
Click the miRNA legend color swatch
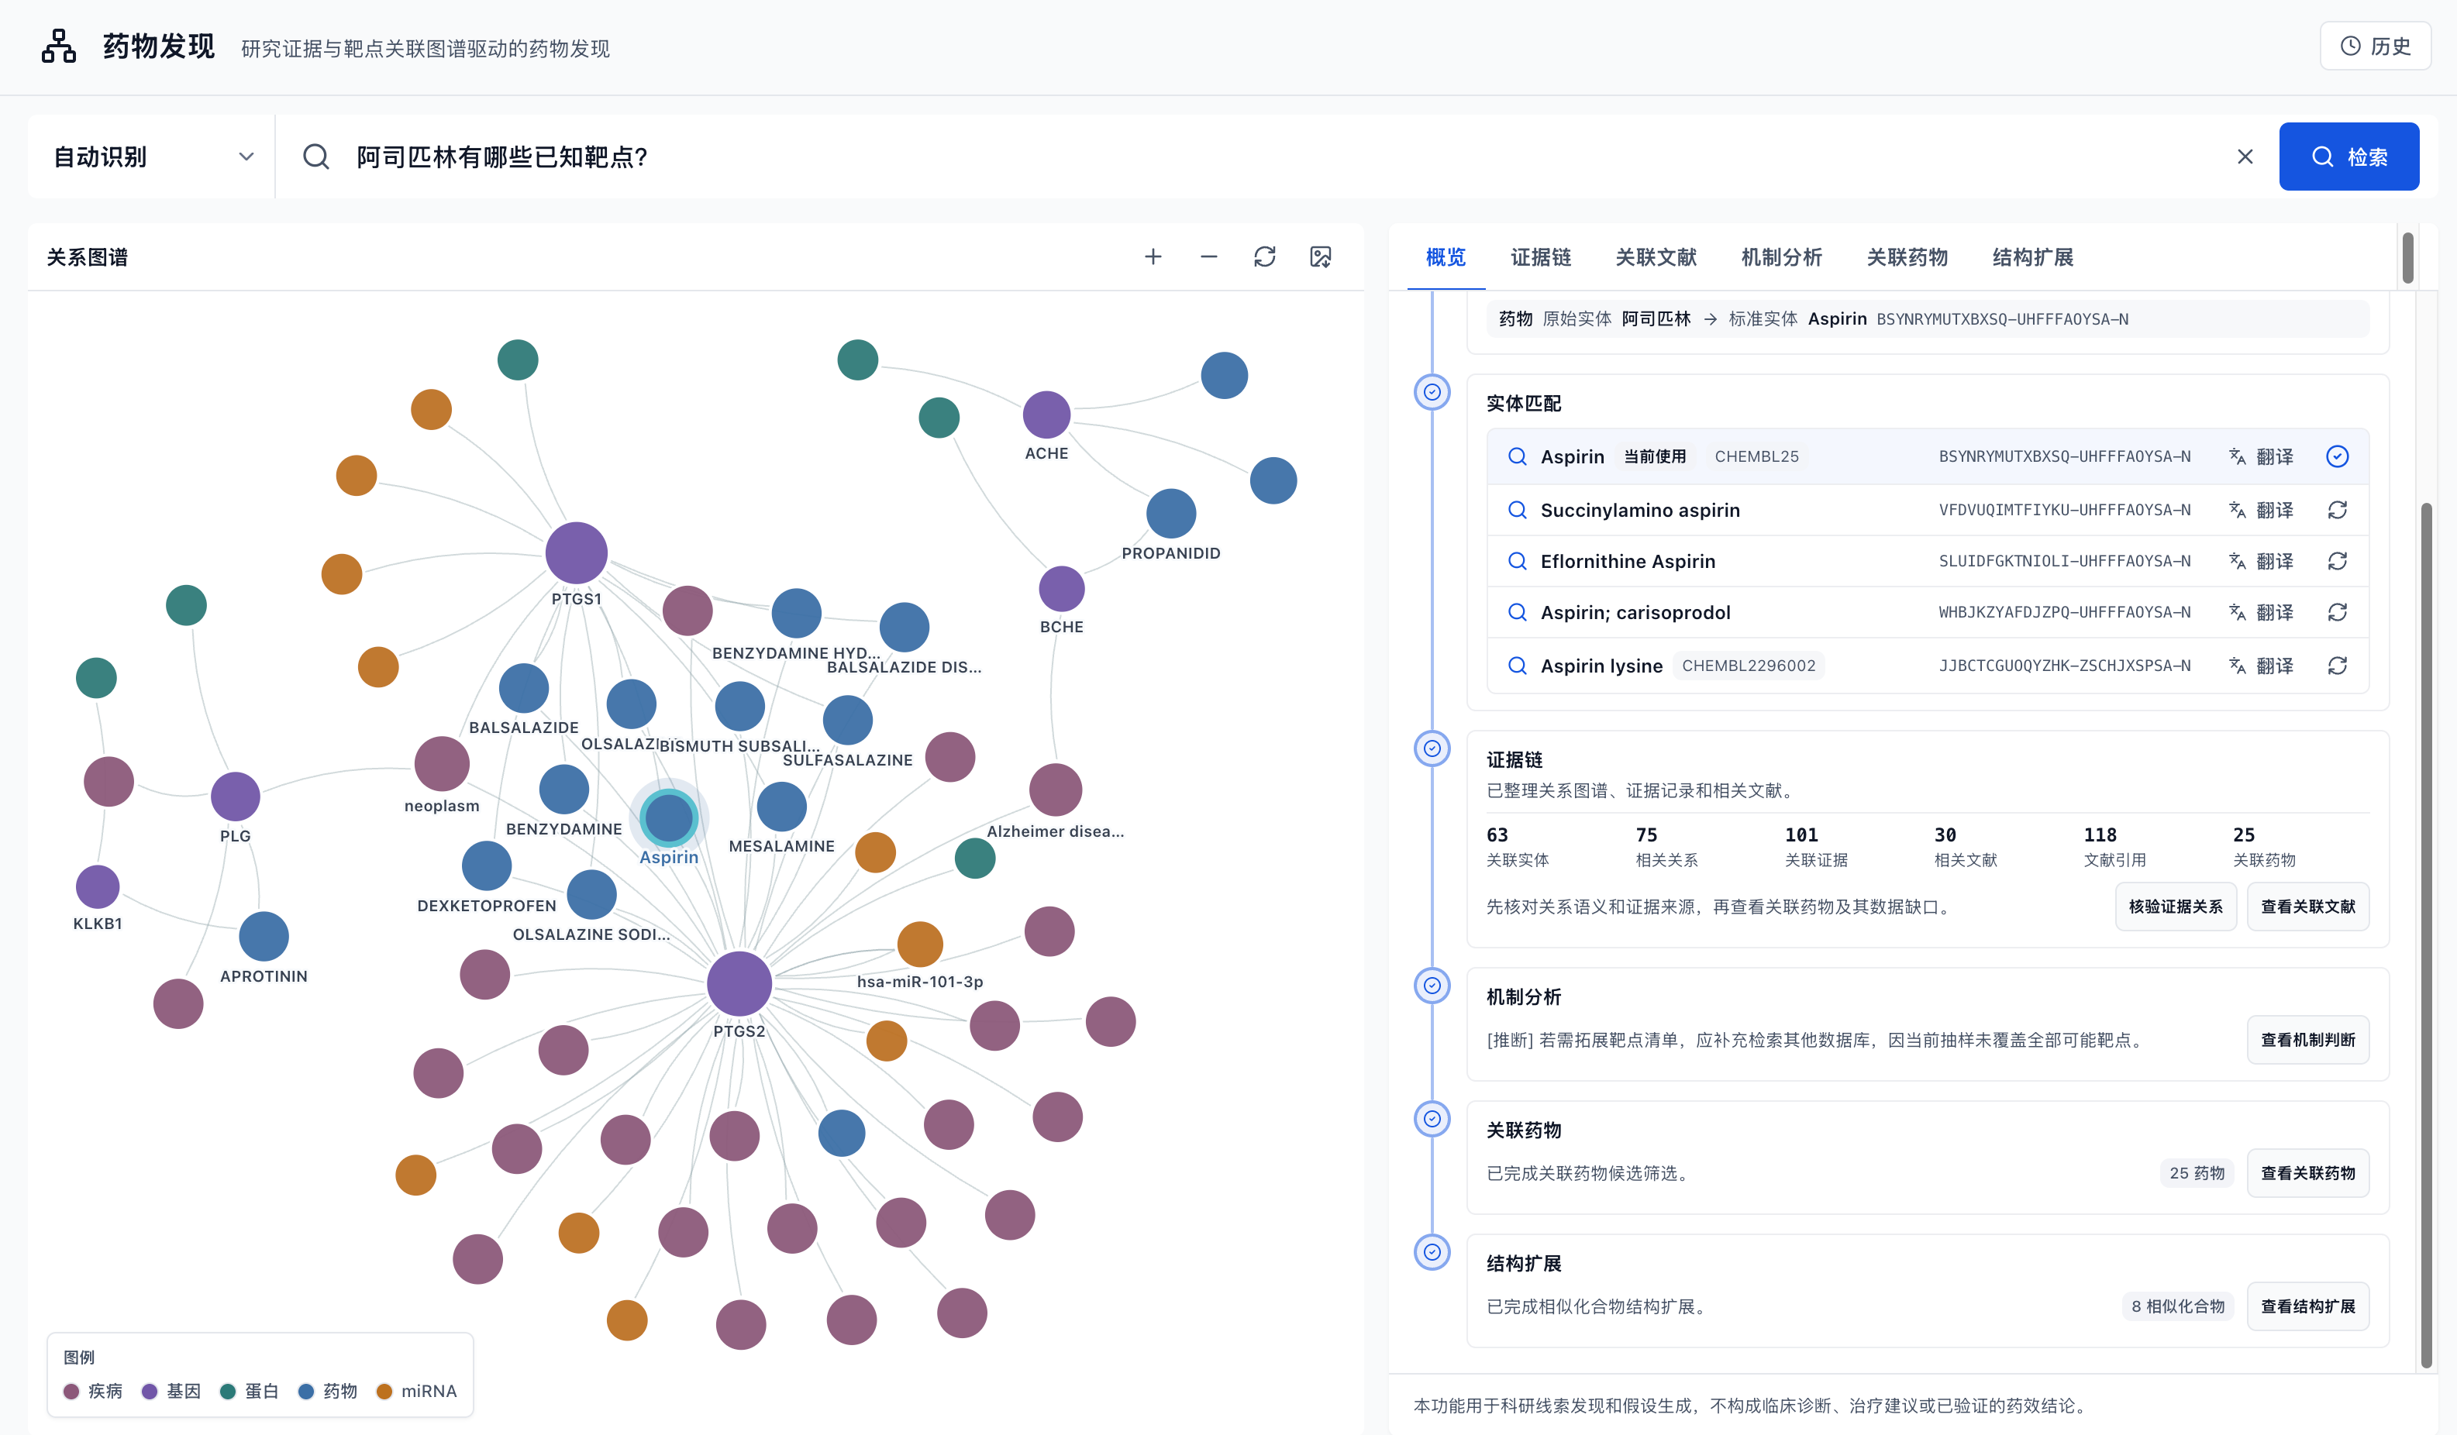pos(384,1391)
